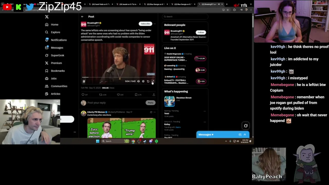Click the +5.9K listeners badge
The width and height of the screenshot is (329, 185).
click(x=200, y=70)
